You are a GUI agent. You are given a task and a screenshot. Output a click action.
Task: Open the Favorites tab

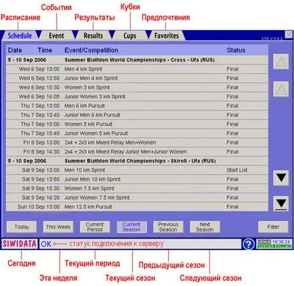167,35
